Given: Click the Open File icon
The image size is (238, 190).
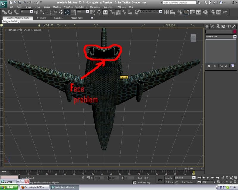Looking at the screenshot, I should point(15,2).
